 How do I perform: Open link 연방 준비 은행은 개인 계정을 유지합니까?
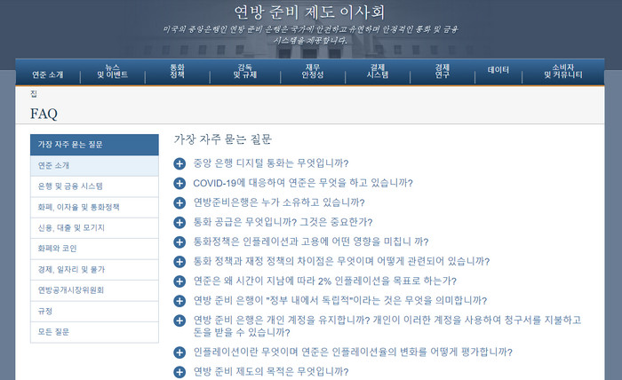click(x=387, y=326)
